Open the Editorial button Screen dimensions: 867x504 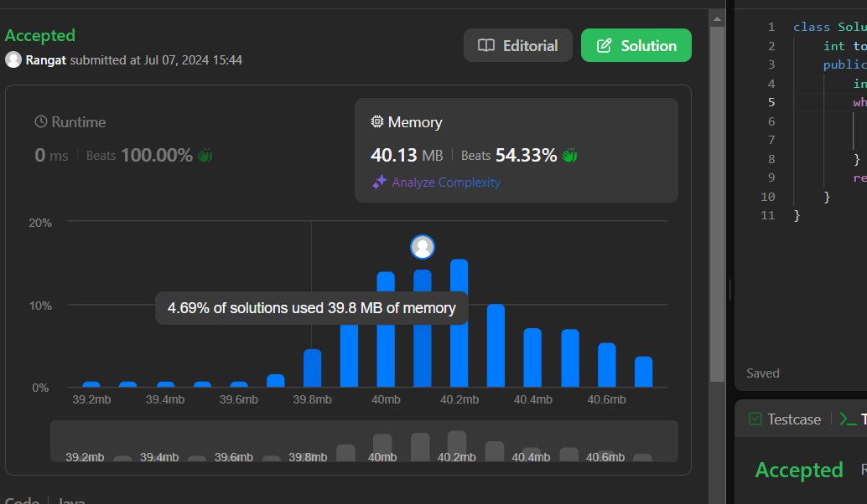tap(517, 45)
